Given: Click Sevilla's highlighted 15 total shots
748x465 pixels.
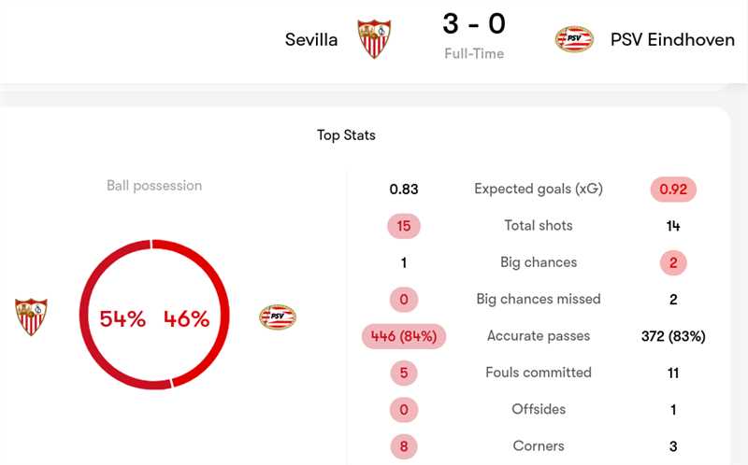Looking at the screenshot, I should point(404,225).
